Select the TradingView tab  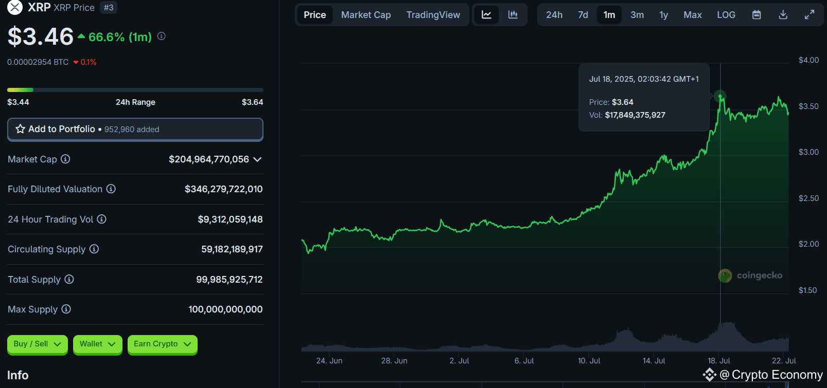(433, 15)
